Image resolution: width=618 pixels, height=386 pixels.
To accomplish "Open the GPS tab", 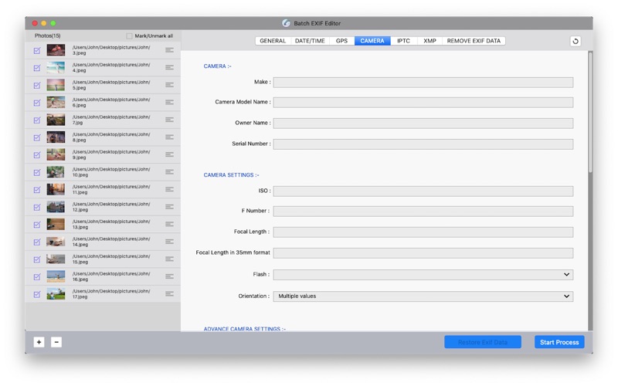I will point(341,41).
